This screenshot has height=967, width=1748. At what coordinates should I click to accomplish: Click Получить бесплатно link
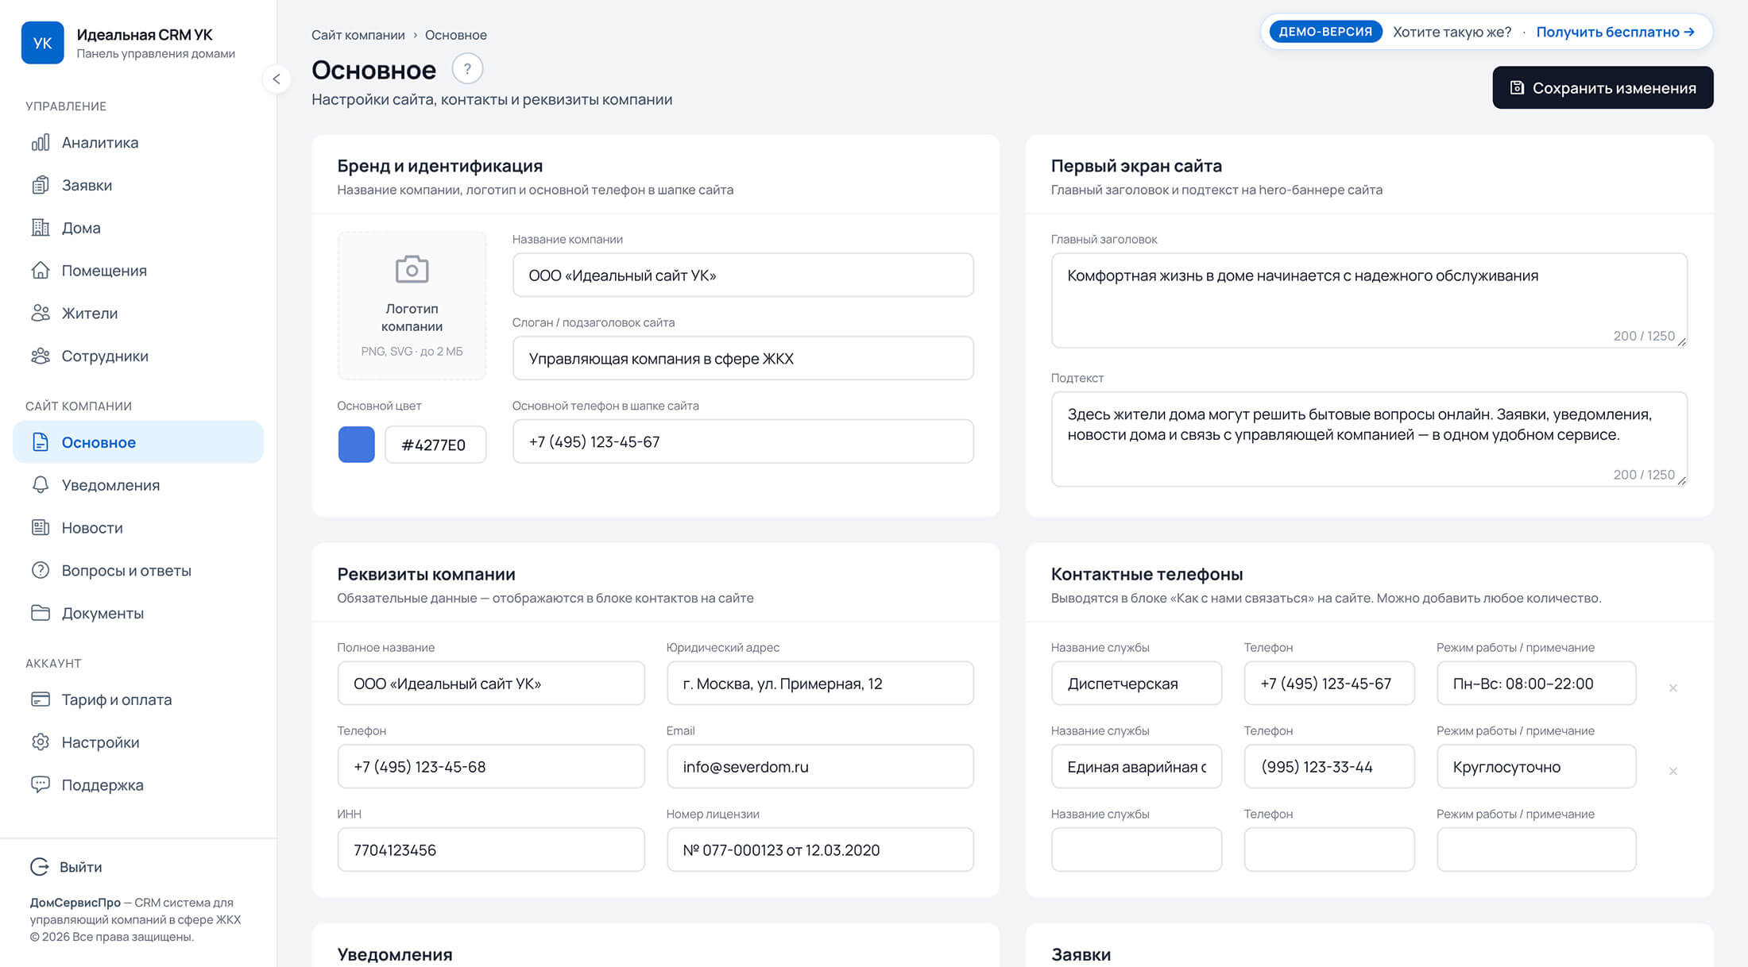(x=1615, y=32)
